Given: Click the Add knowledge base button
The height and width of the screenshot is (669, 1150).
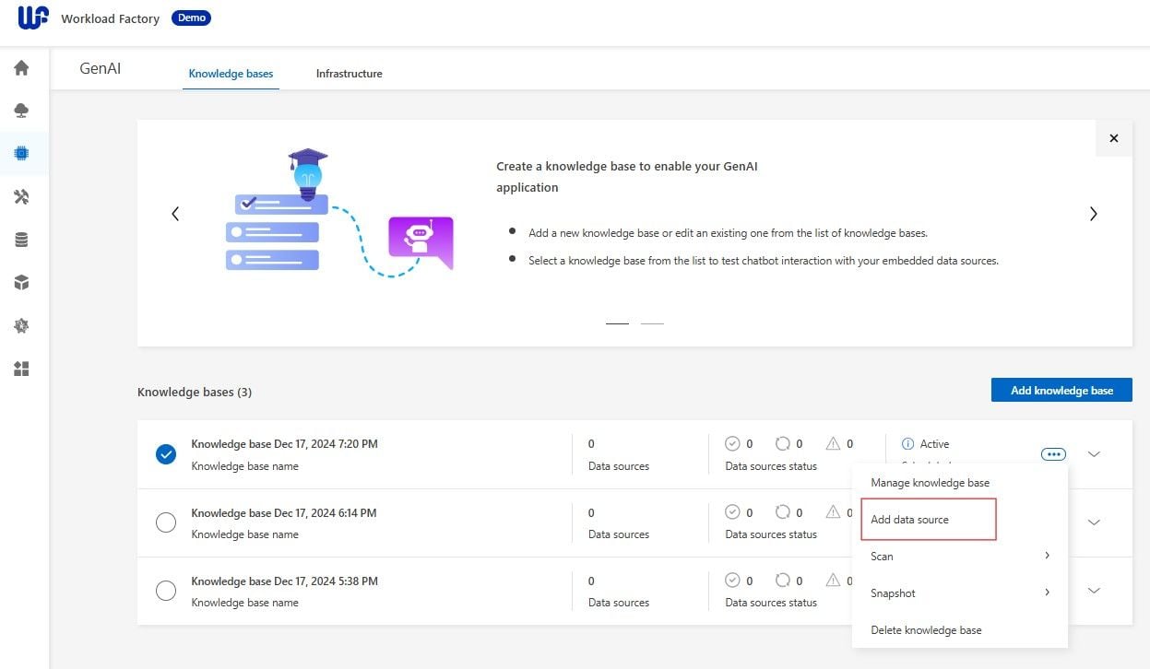Looking at the screenshot, I should tap(1061, 390).
